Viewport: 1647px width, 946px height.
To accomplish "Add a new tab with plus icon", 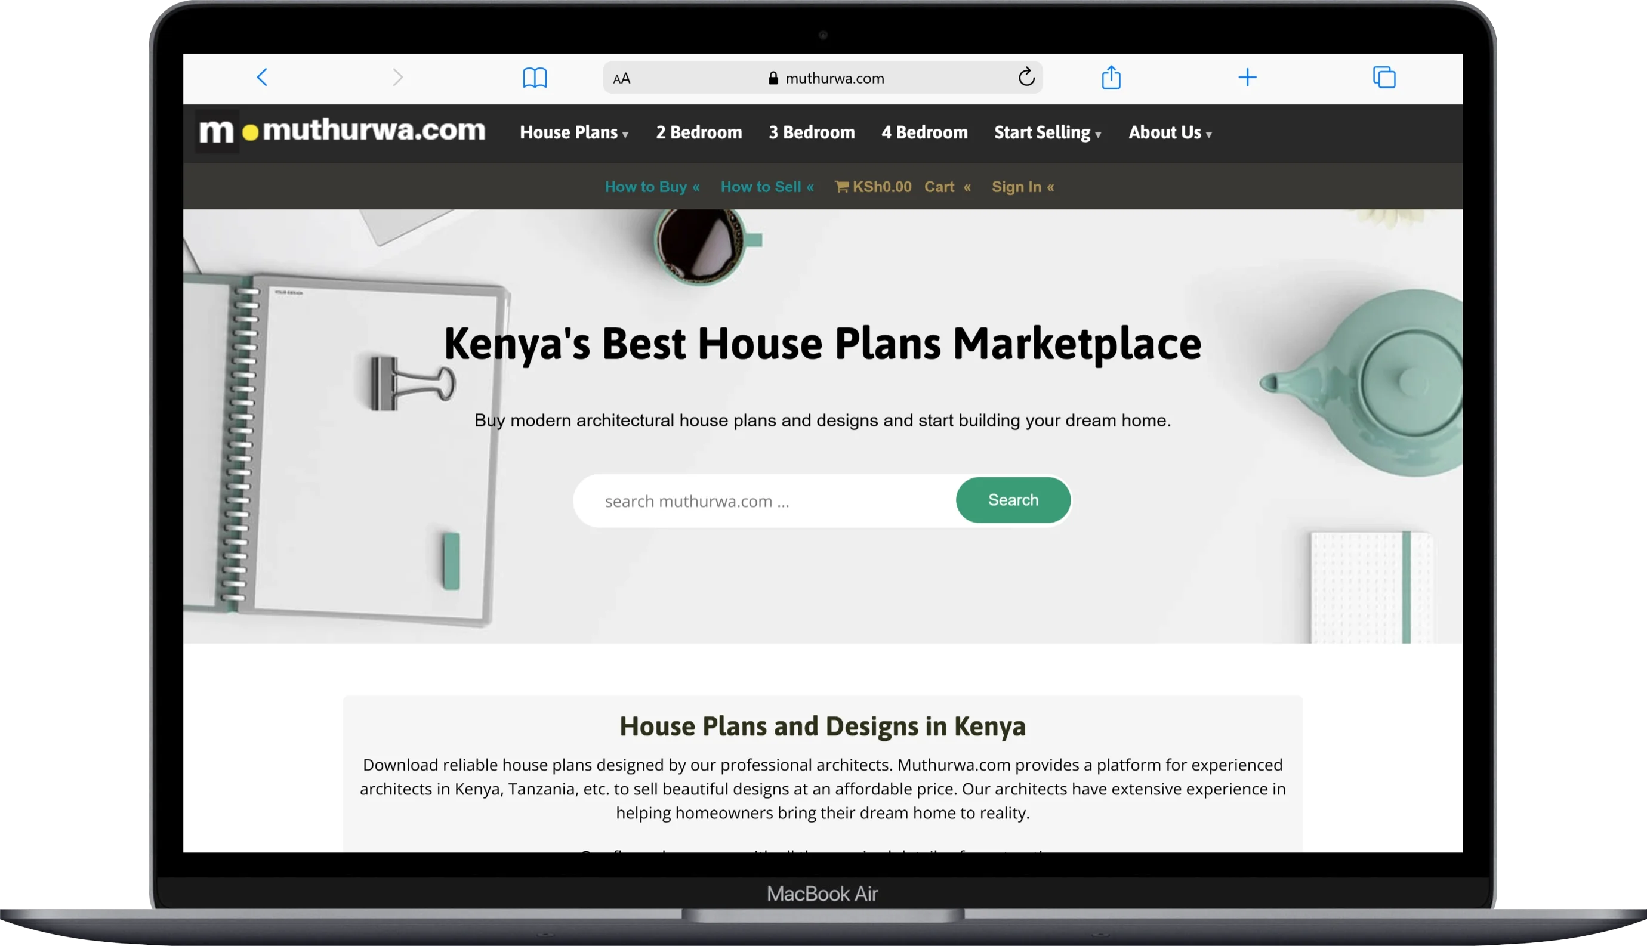I will click(x=1247, y=78).
